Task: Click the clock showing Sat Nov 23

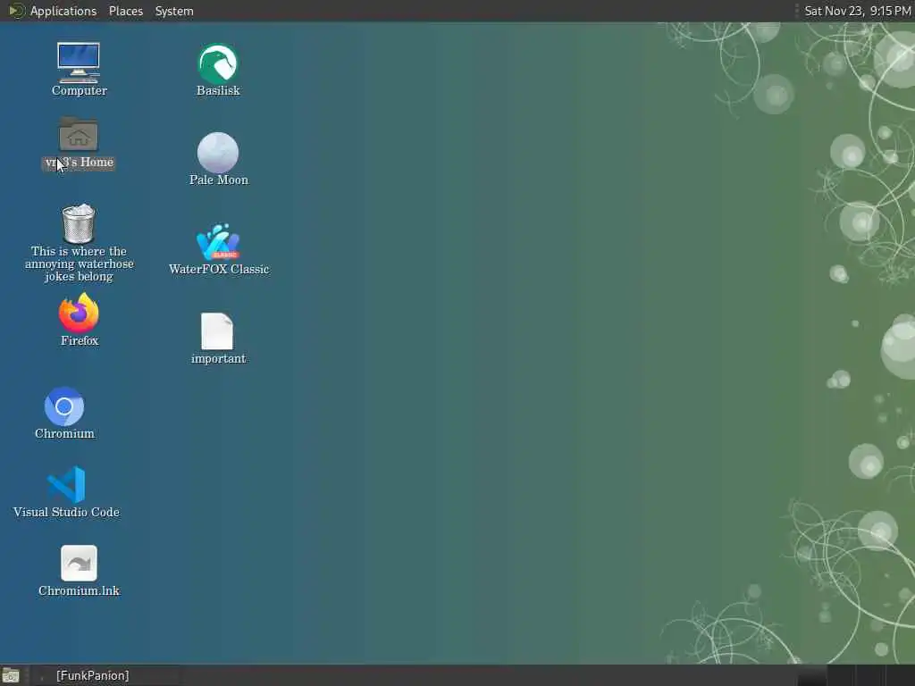Action: click(857, 11)
